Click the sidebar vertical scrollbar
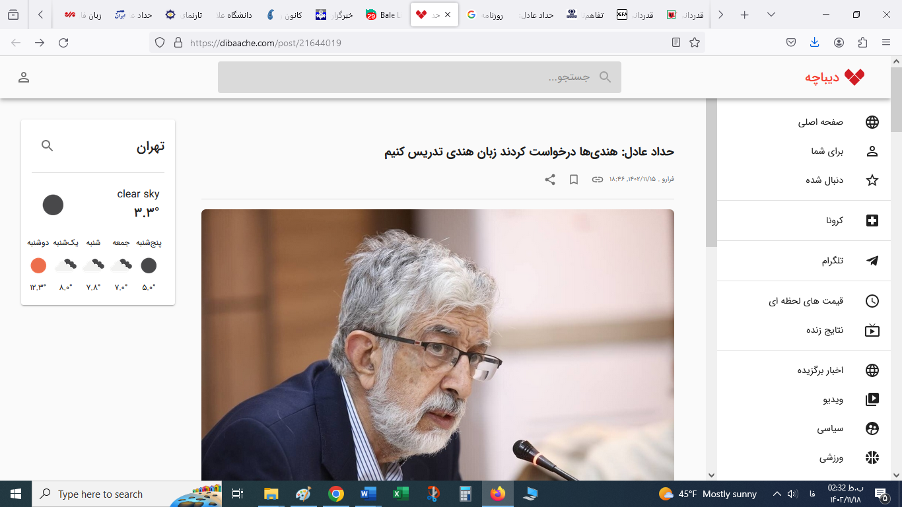The image size is (902, 507). [711, 172]
